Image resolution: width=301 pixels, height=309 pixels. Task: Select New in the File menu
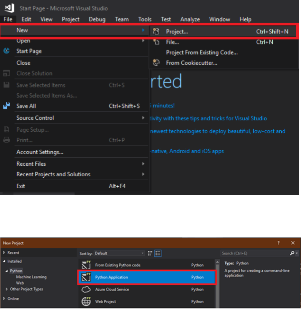coord(75,30)
